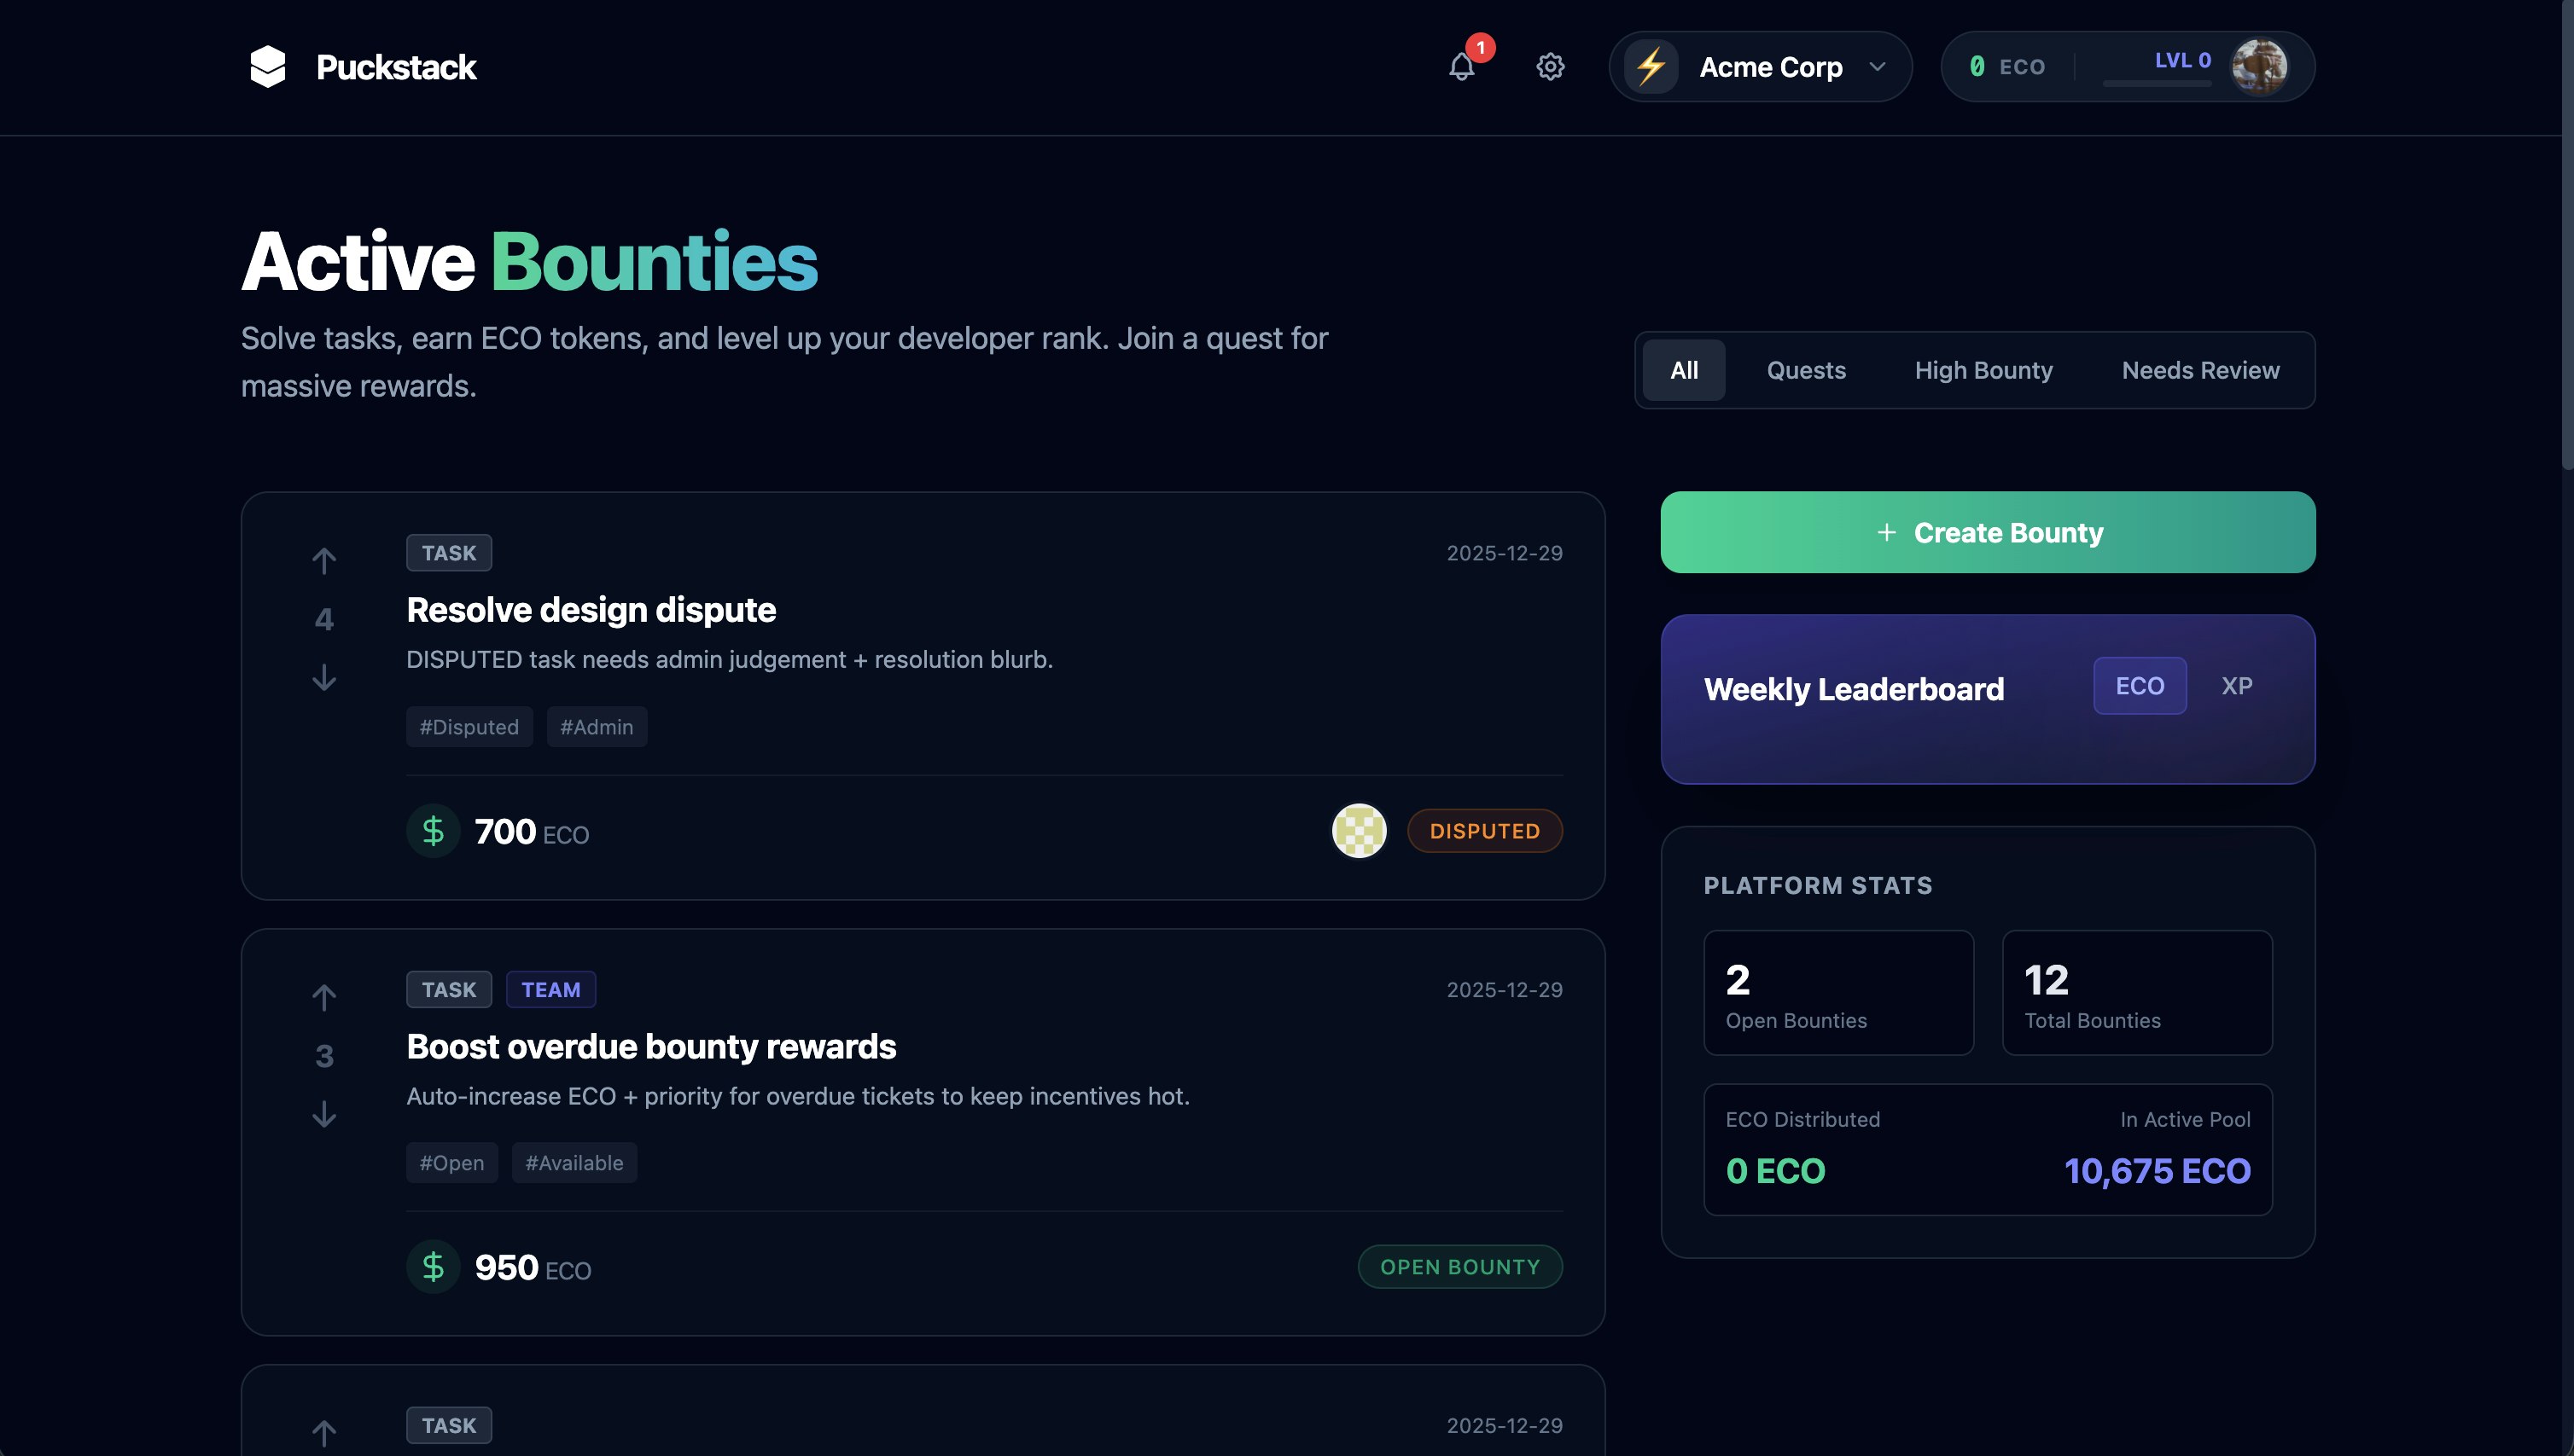This screenshot has width=2574, height=1456.
Task: Click the Acme Corp lightning icon
Action: pos(1651,67)
